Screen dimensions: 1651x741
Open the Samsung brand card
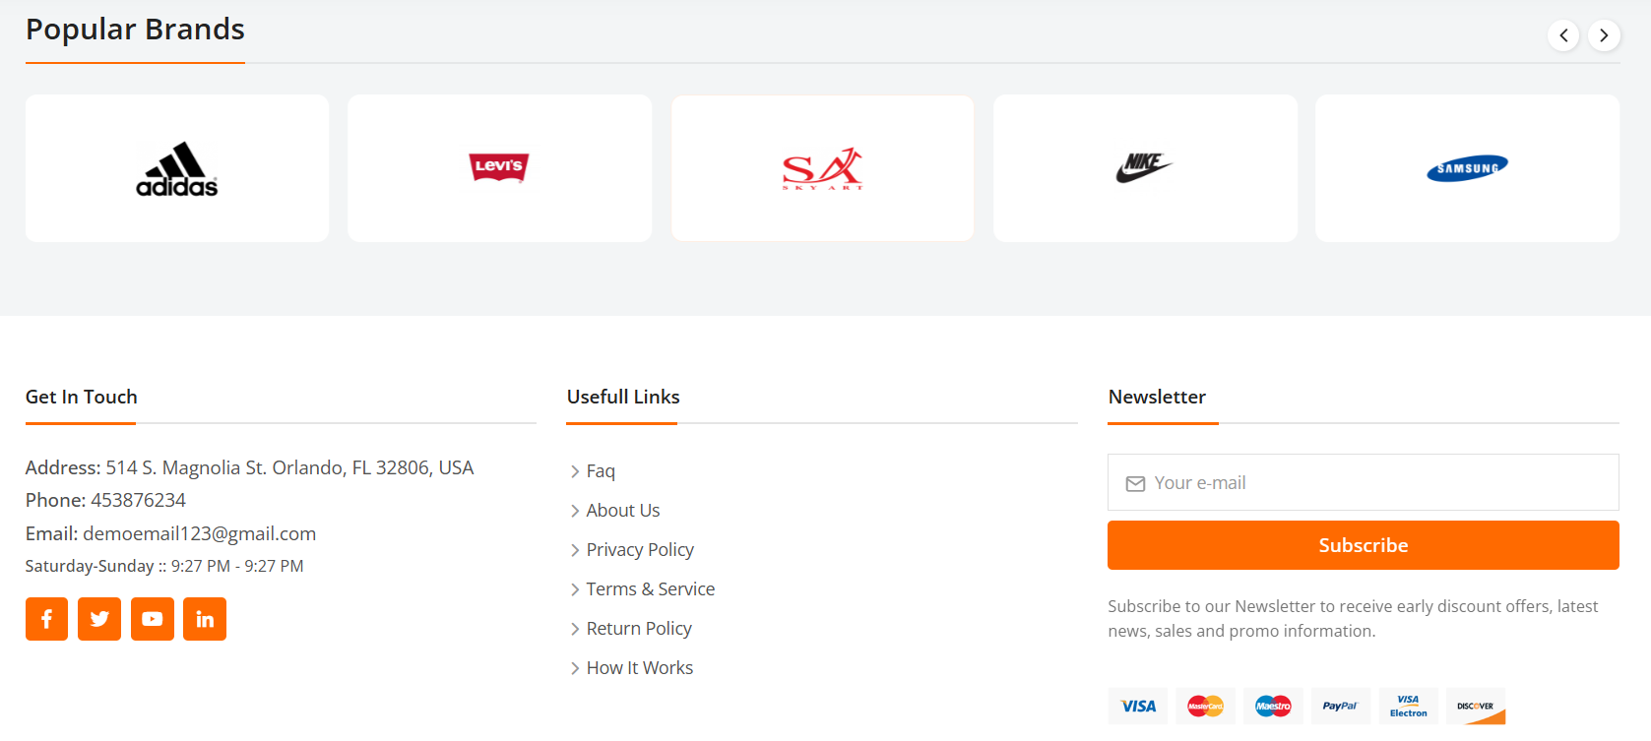tap(1468, 168)
